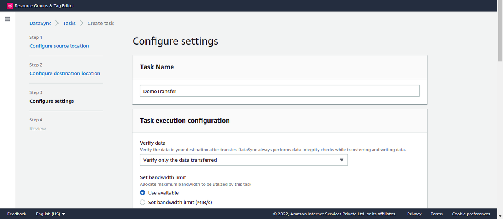Expand the English (US) language selector

click(50, 214)
